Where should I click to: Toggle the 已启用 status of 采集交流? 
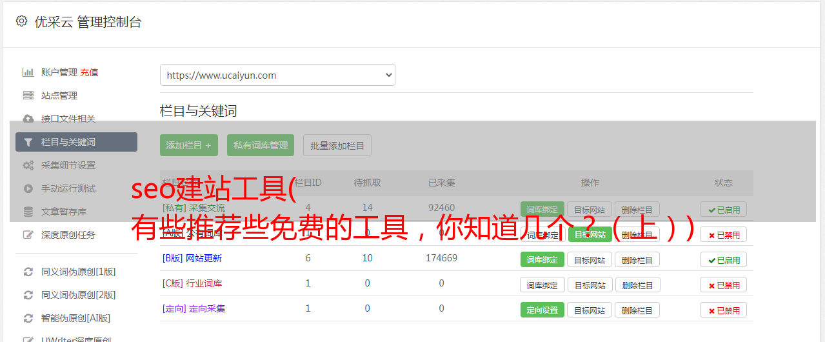pyautogui.click(x=724, y=209)
